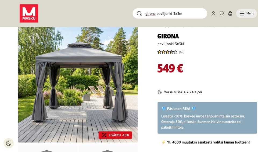Click the search field with girona paviljonki
This screenshot has width=258, height=152.
(170, 13)
